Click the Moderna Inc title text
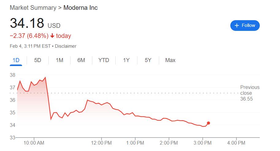The width and height of the screenshot is (280, 151). (x=80, y=8)
